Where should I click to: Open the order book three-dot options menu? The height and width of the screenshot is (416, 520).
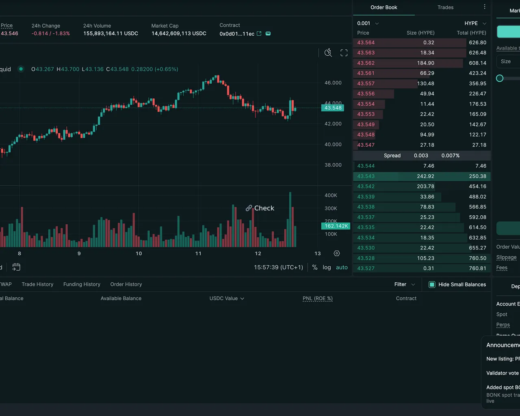(484, 7)
